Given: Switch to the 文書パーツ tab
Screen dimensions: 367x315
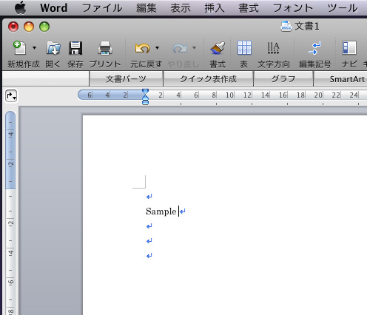Looking at the screenshot, I should click(x=126, y=79).
